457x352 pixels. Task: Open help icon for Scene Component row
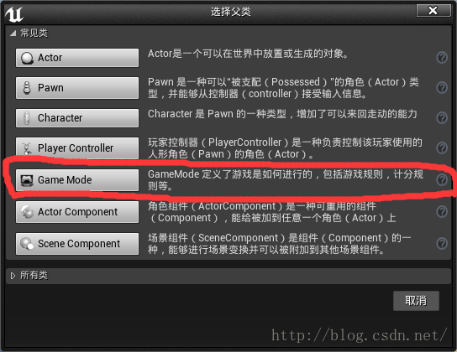[442, 243]
